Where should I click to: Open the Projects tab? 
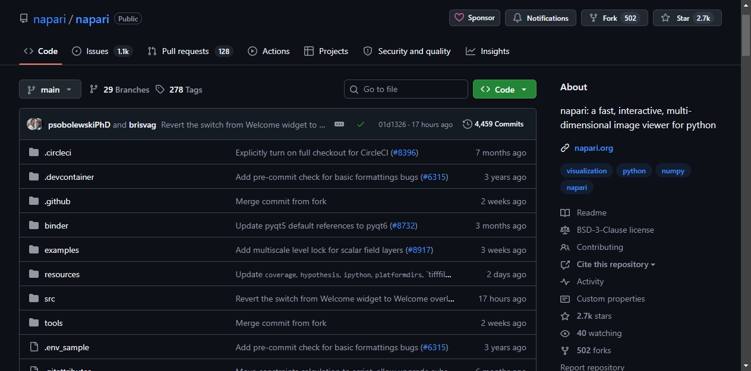click(x=326, y=51)
